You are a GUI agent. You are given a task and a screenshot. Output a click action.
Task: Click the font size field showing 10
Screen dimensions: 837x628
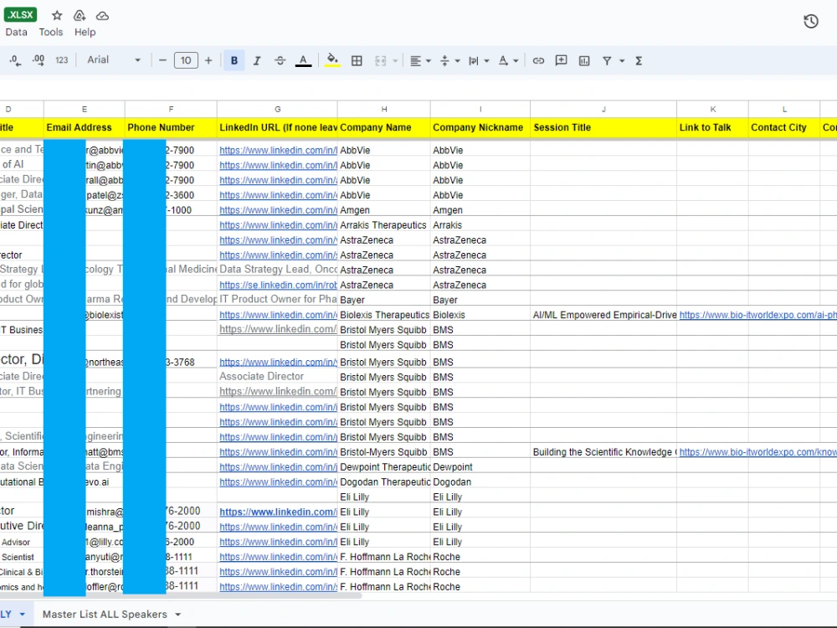pos(186,61)
